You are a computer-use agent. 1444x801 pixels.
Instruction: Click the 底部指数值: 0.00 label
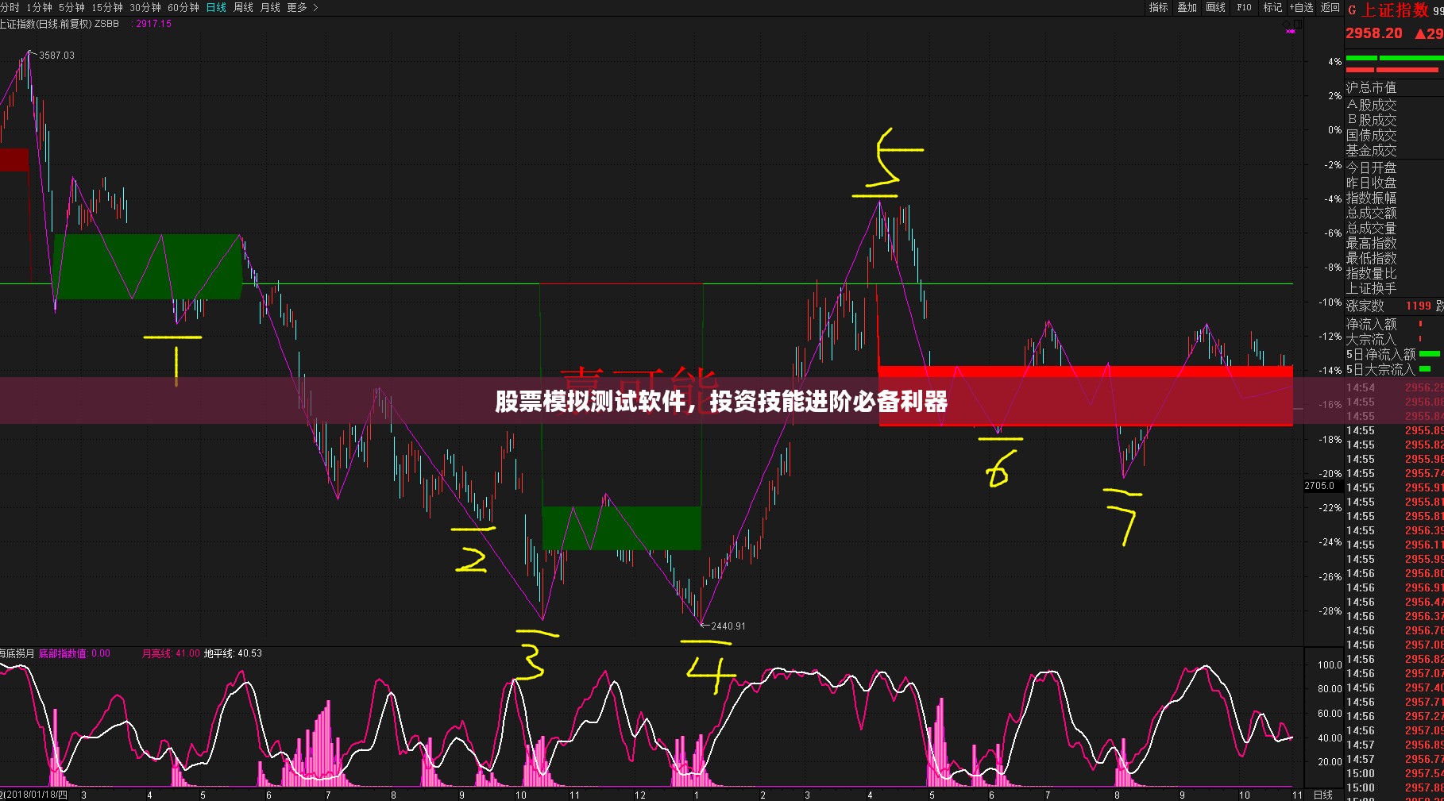[75, 654]
